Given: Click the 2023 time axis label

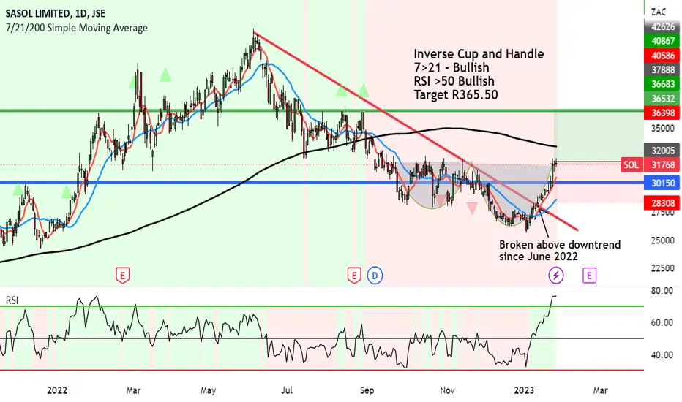Looking at the screenshot, I should pos(524,390).
